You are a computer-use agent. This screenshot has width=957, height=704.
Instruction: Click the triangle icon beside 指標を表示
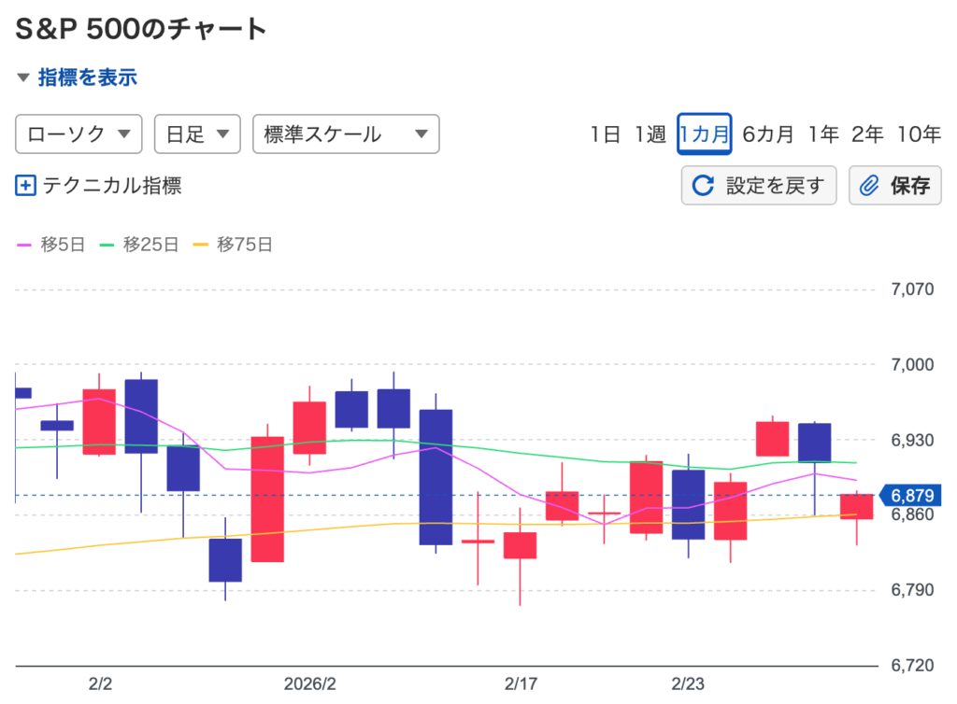24,77
